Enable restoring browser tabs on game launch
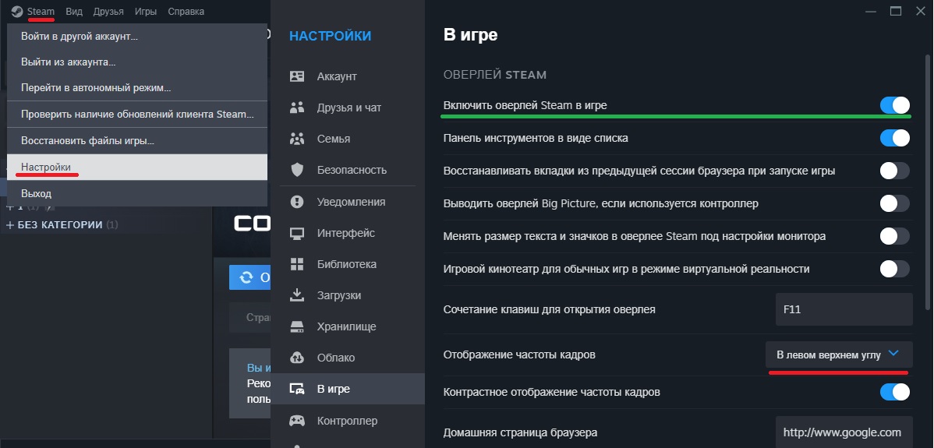934x448 pixels. point(895,171)
